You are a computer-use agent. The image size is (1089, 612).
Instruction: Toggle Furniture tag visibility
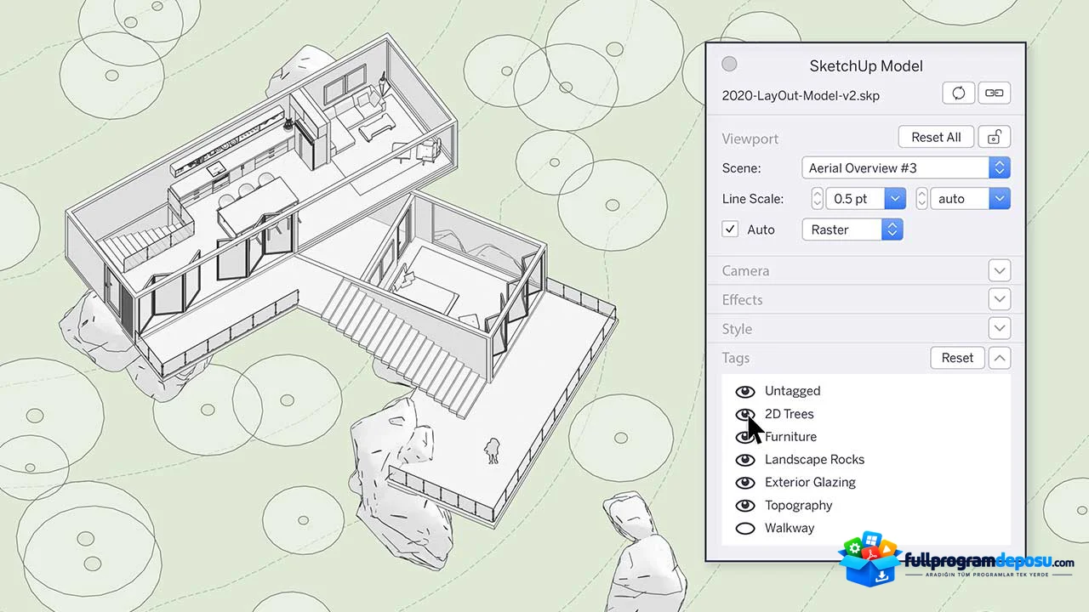click(745, 437)
